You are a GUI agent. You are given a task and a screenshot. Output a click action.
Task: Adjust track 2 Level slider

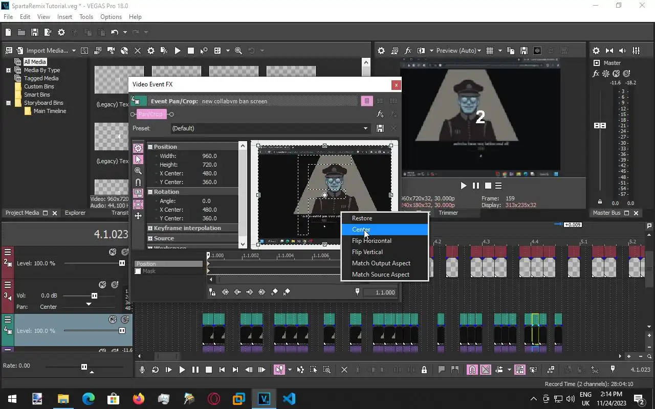(122, 263)
